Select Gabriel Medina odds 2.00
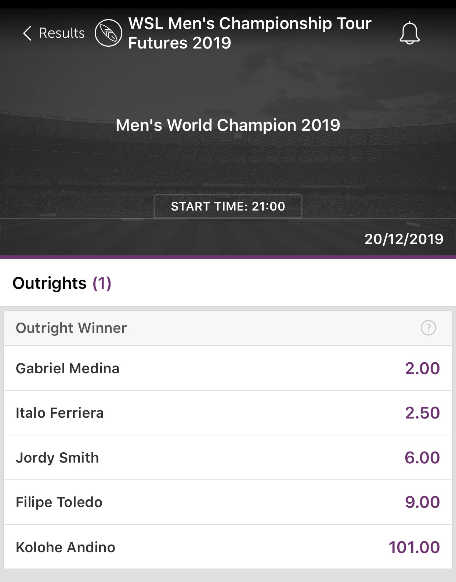 pyautogui.click(x=422, y=369)
